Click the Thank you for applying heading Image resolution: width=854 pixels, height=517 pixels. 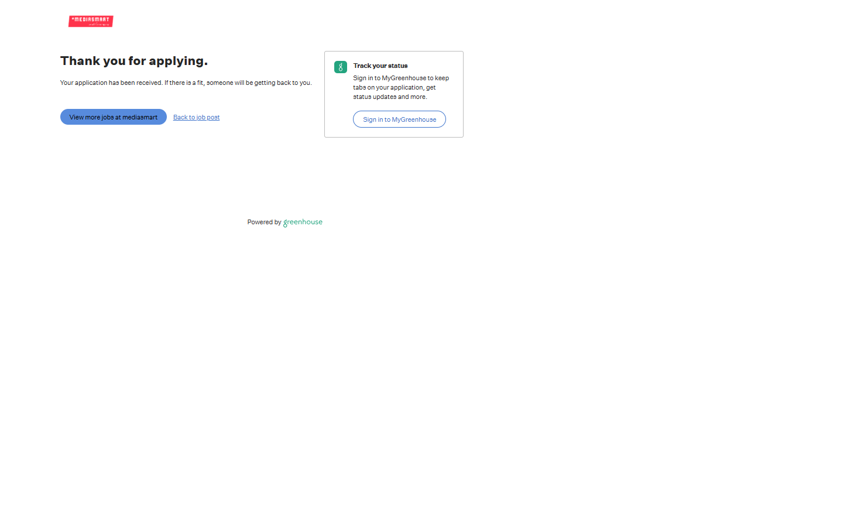(133, 61)
